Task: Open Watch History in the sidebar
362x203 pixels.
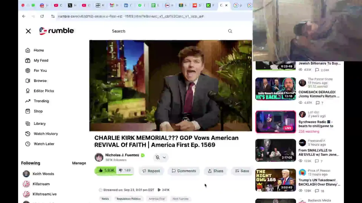Action: point(46,134)
